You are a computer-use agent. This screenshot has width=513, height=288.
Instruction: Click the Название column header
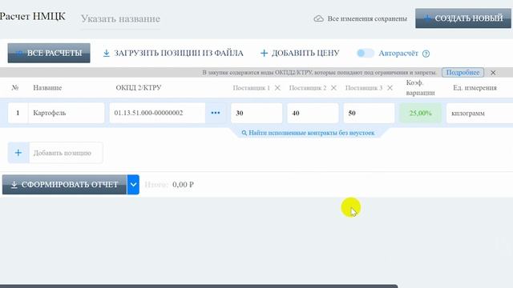(x=47, y=88)
